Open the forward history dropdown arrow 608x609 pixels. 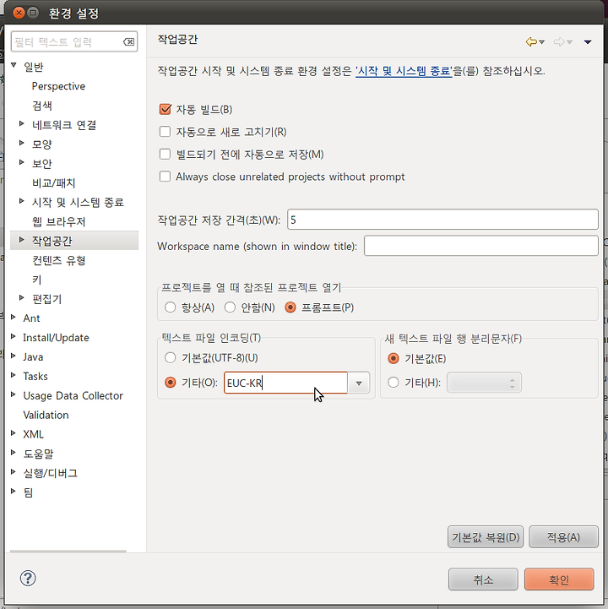tap(569, 42)
